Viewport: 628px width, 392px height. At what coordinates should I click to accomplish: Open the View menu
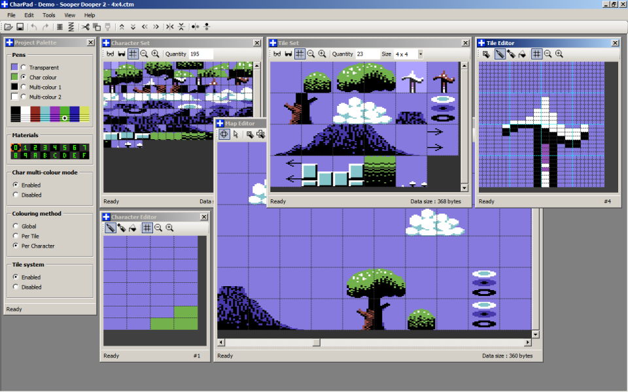coord(70,15)
